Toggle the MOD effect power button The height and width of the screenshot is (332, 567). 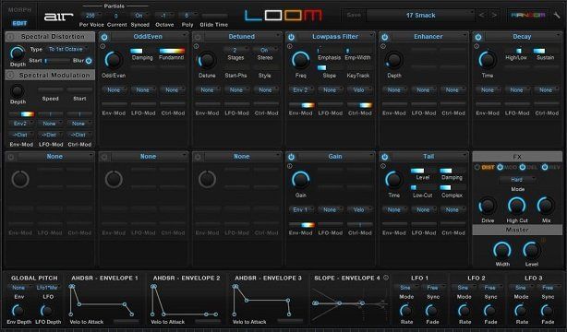point(501,167)
